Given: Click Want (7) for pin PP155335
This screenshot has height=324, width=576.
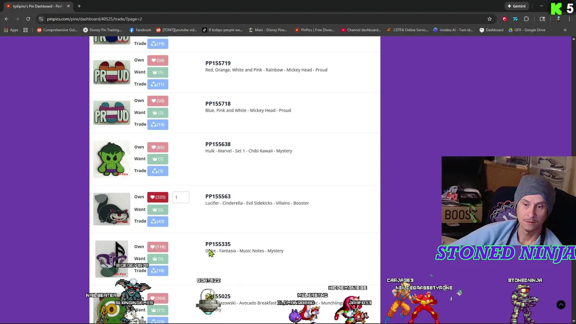Looking at the screenshot, I should point(157,259).
